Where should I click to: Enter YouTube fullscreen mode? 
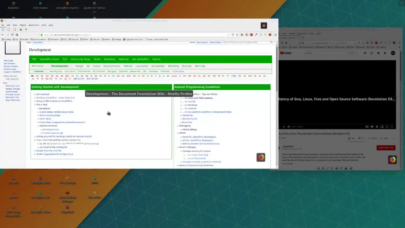pyautogui.click(x=392, y=127)
